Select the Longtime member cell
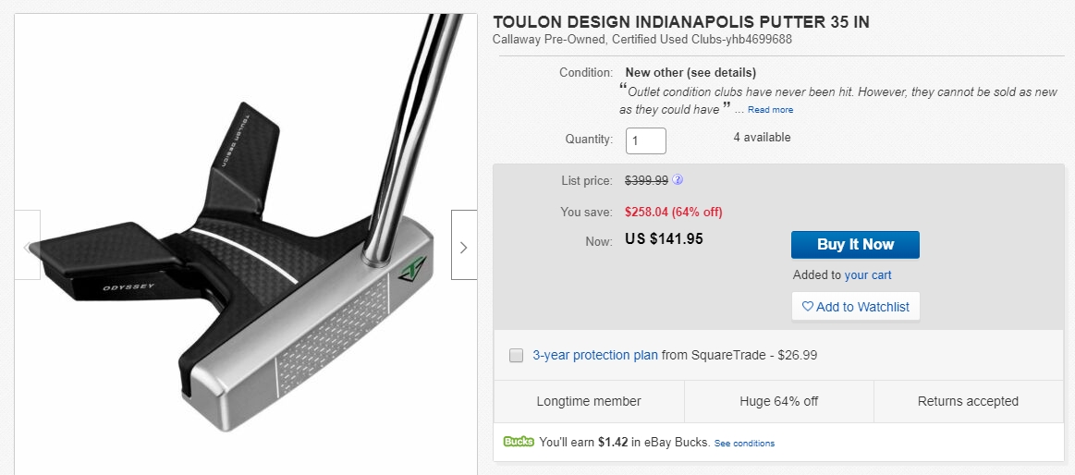This screenshot has width=1075, height=475. pyautogui.click(x=589, y=401)
